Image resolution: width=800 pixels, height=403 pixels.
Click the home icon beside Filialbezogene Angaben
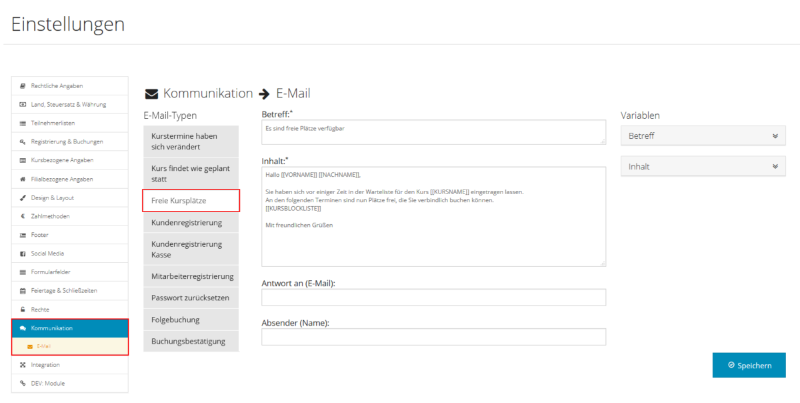(23, 179)
